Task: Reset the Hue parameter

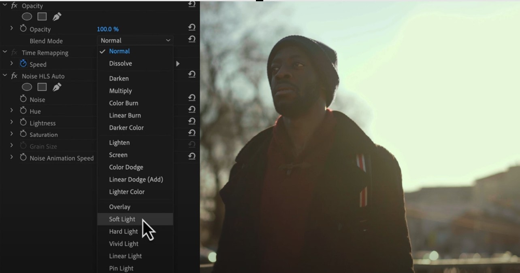Action: click(192, 110)
